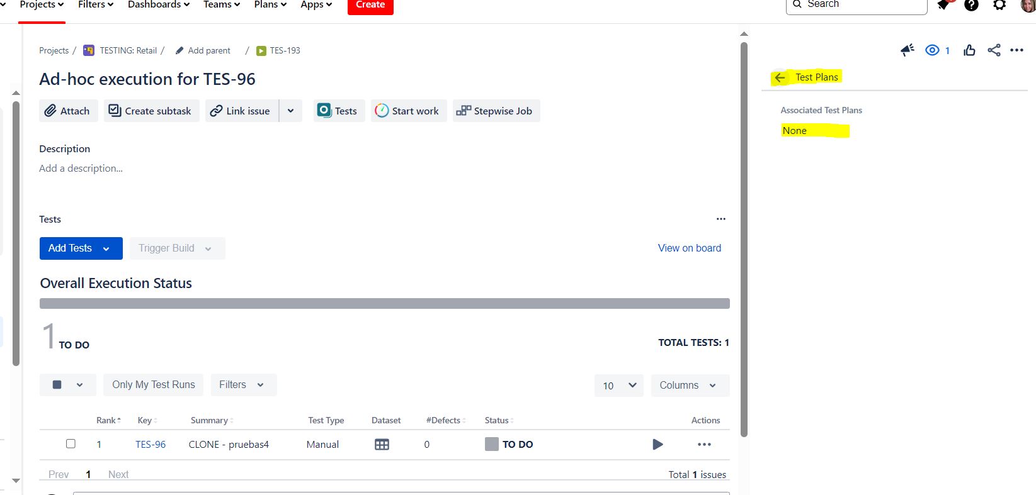The width and height of the screenshot is (1036, 495).
Task: Click the Next pagination link
Action: (118, 475)
